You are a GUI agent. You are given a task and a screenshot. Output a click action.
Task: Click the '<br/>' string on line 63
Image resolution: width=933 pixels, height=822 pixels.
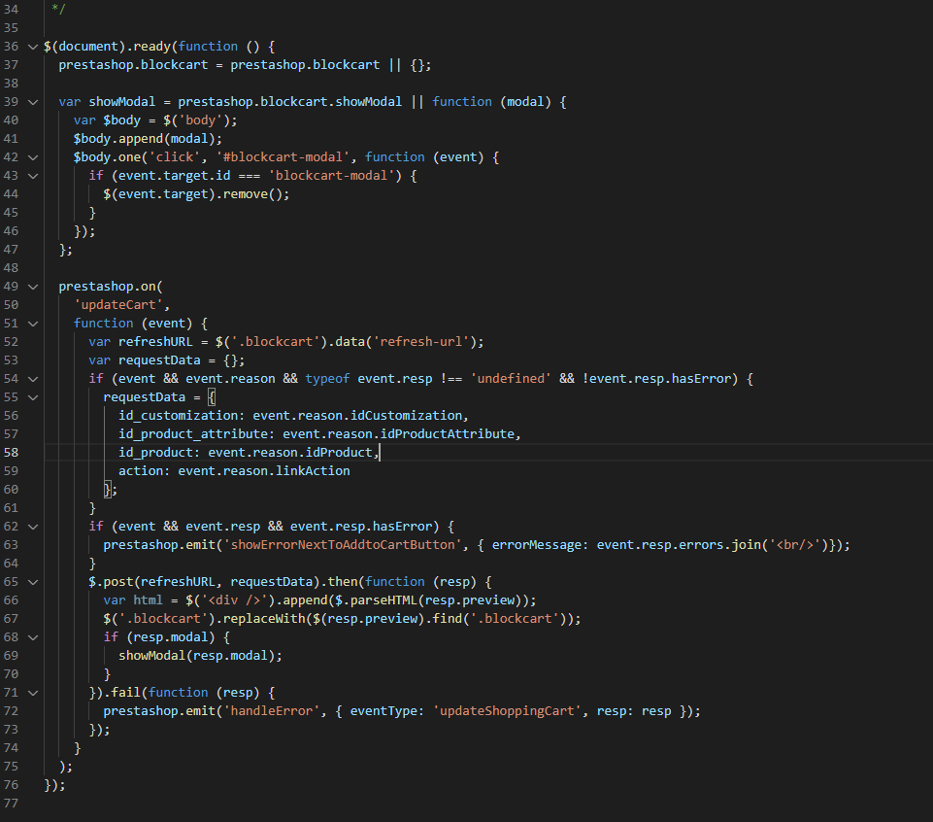point(795,545)
